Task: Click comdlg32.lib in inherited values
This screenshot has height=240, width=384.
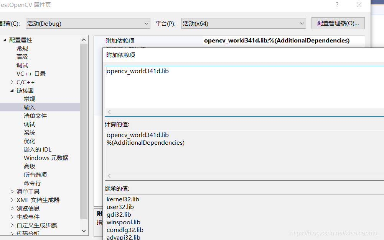Action: [x=125, y=230]
